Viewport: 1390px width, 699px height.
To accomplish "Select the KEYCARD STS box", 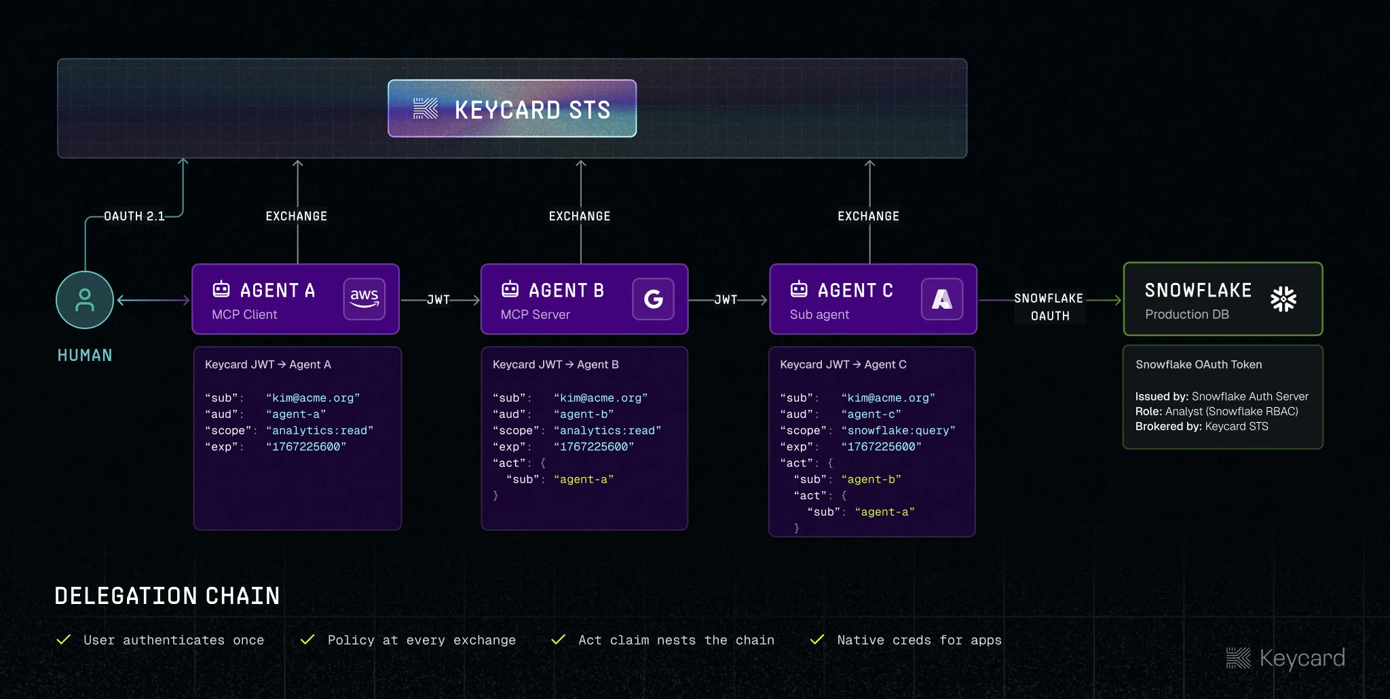I will pos(512,109).
